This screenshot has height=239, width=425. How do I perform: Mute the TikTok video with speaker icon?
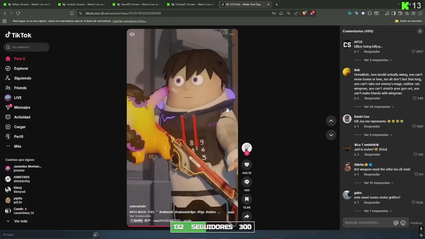[x=132, y=34]
